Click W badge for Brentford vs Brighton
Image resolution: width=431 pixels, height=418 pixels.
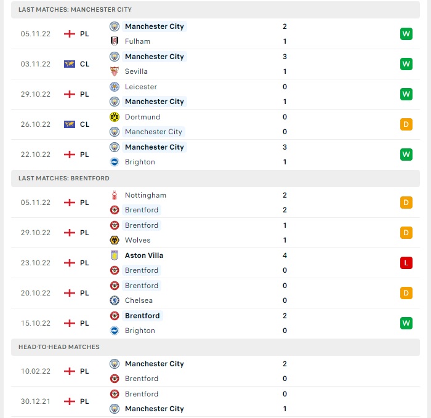[406, 323]
